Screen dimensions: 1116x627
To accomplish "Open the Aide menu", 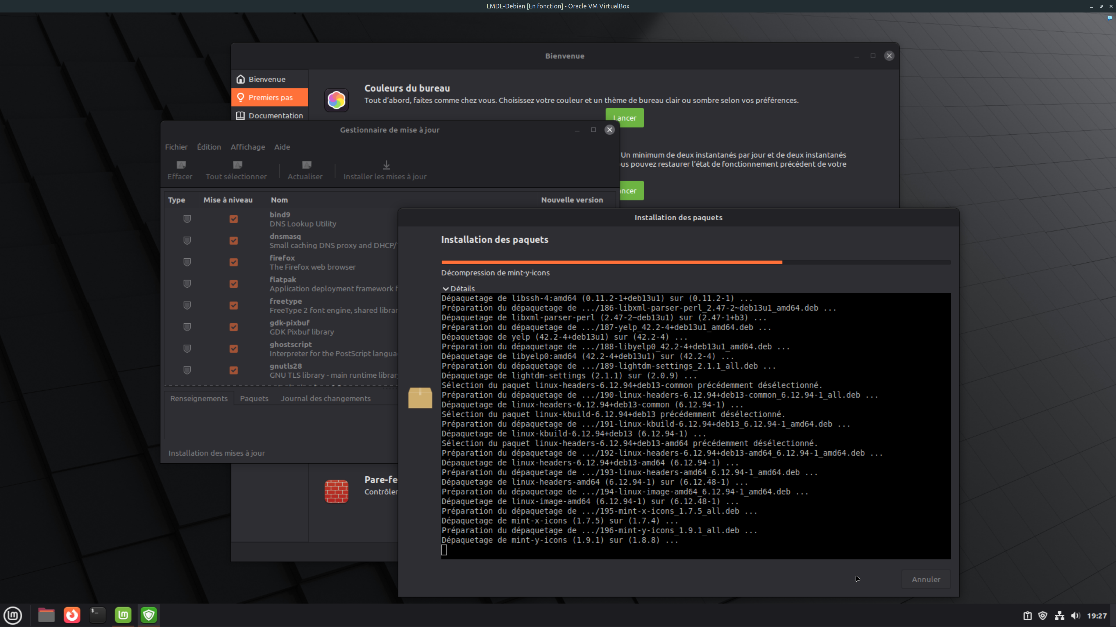I will (x=282, y=147).
